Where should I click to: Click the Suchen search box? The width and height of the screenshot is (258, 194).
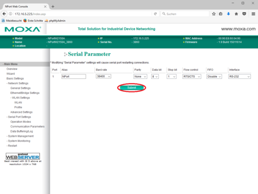pyautogui.click(x=185, y=14)
